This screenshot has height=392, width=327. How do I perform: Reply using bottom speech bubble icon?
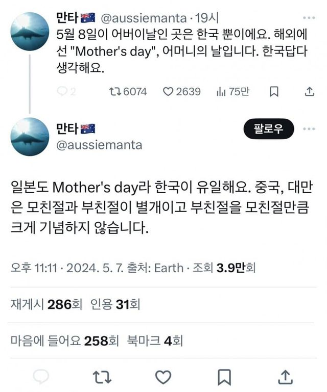click(41, 377)
